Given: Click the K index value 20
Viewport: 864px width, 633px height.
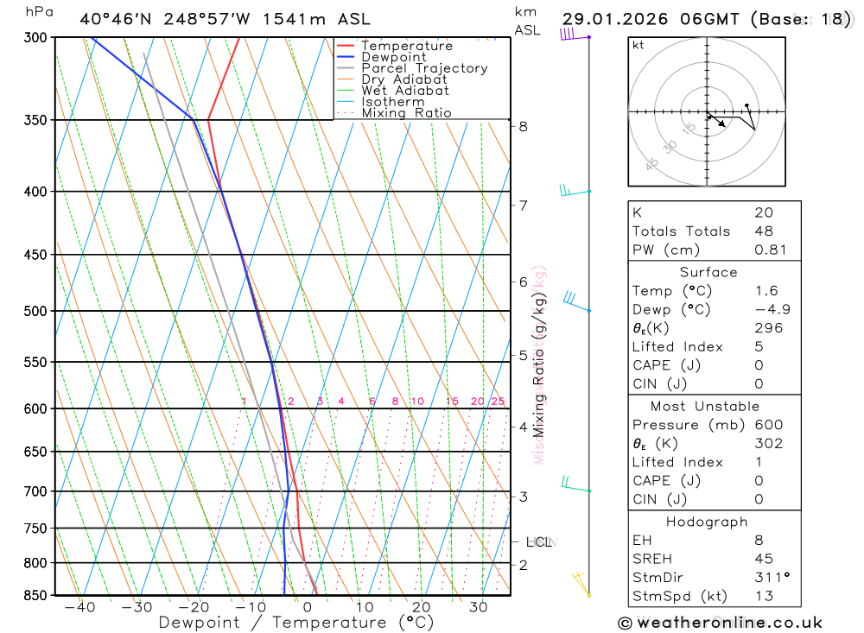Looking at the screenshot, I should tap(764, 212).
